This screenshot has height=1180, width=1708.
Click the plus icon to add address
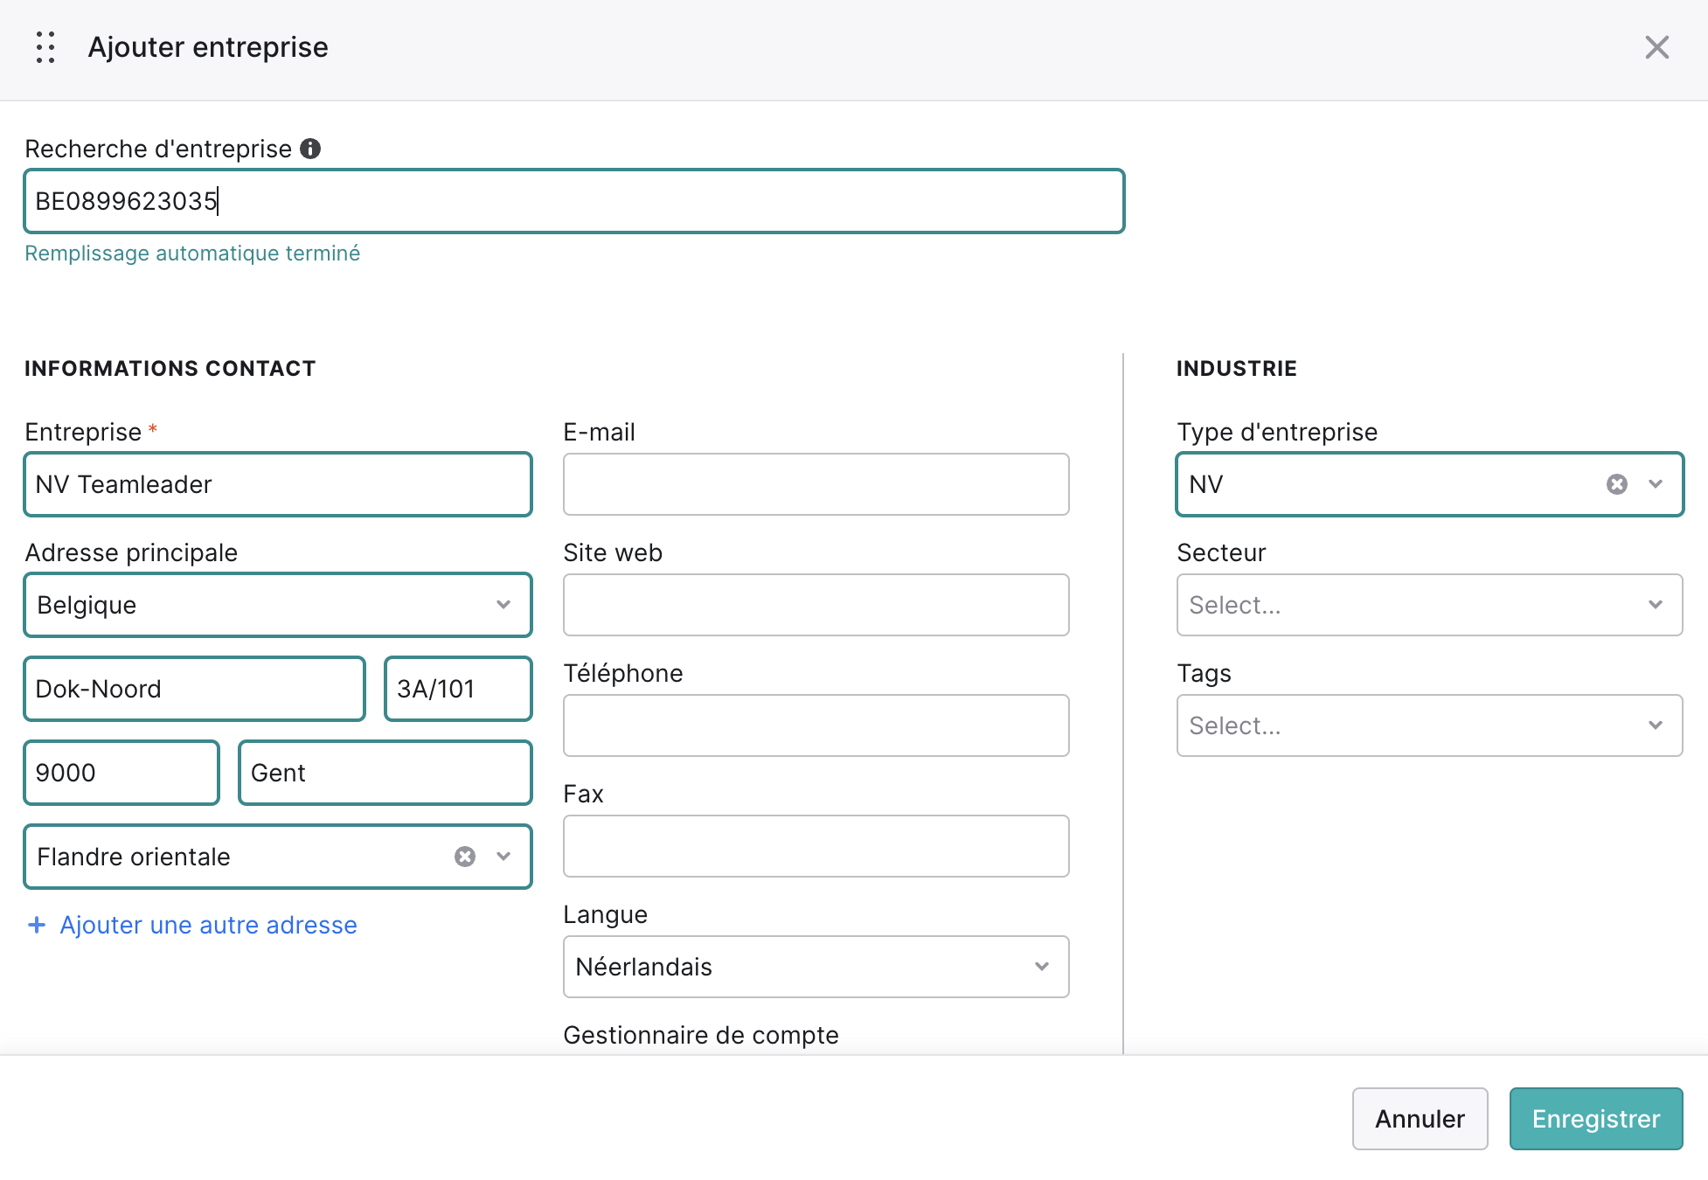click(x=37, y=925)
